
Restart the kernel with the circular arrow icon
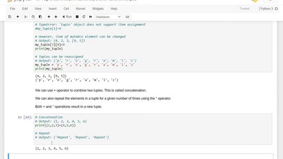[84, 17]
